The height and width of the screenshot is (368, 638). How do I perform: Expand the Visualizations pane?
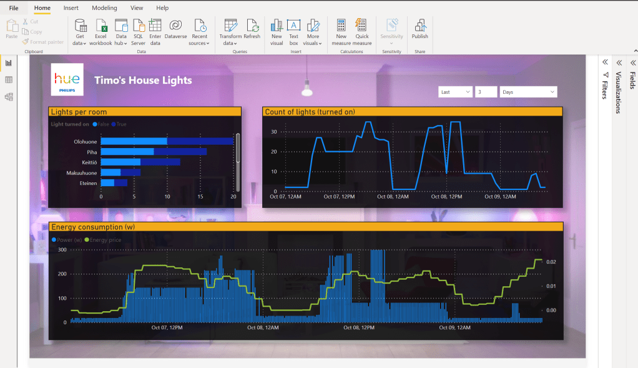pyautogui.click(x=619, y=62)
